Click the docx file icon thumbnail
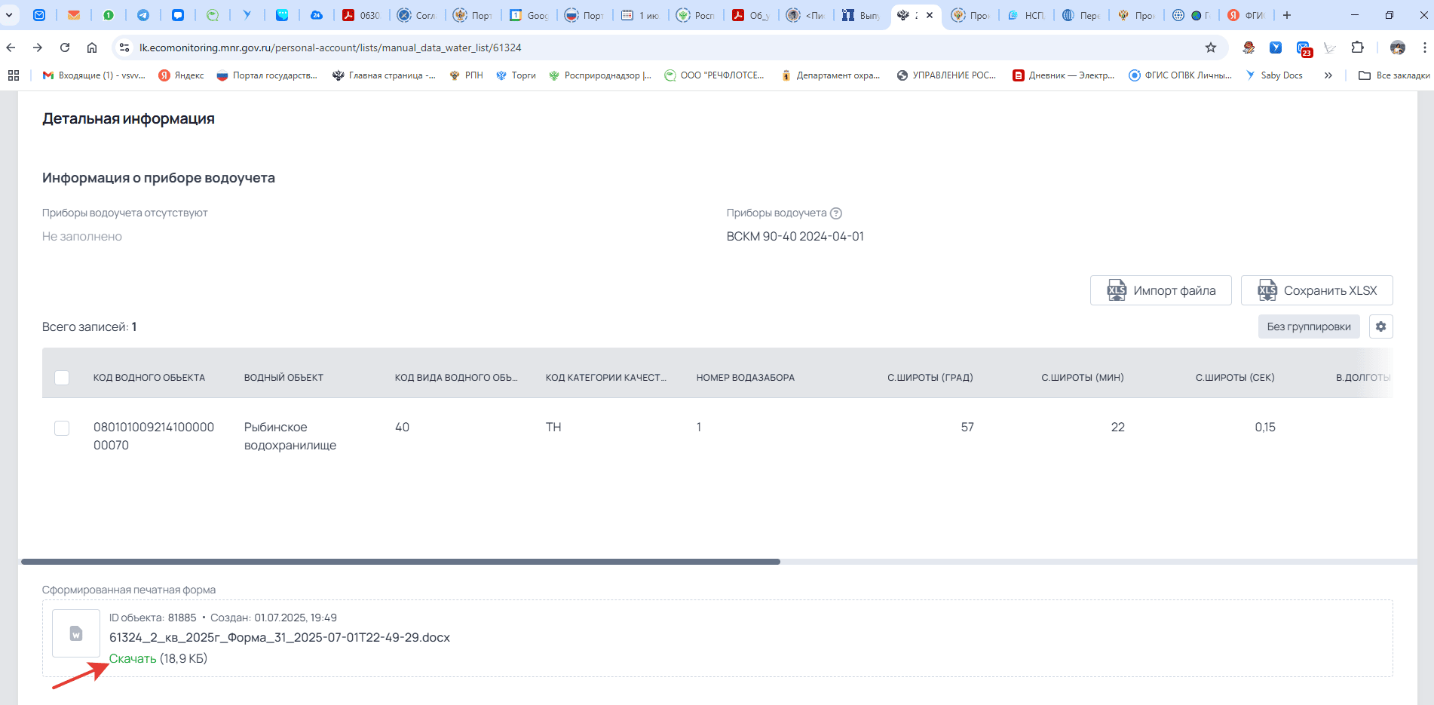The image size is (1434, 705). (76, 633)
